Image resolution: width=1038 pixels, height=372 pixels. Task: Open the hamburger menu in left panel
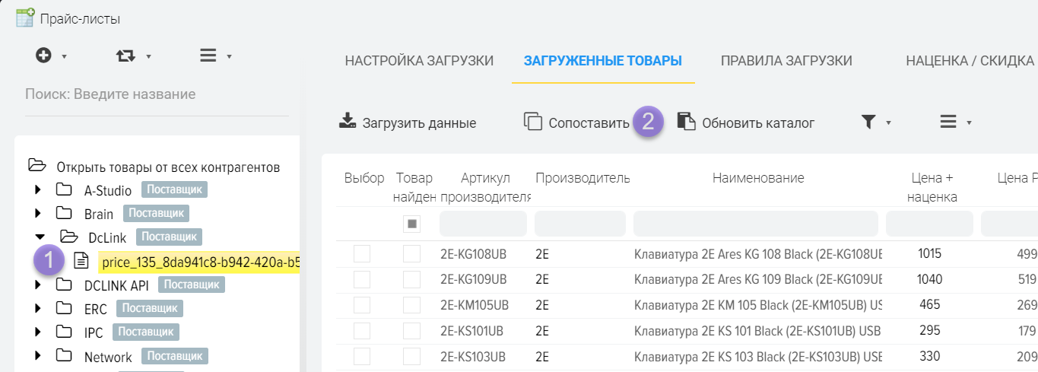pos(208,56)
